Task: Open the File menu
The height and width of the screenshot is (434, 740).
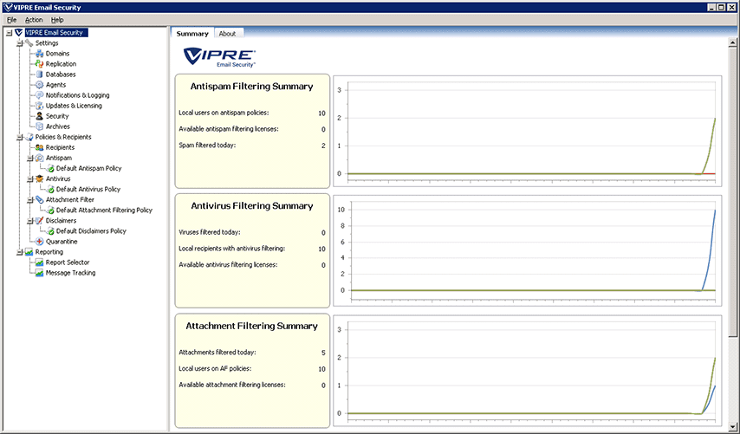Action: (11, 19)
